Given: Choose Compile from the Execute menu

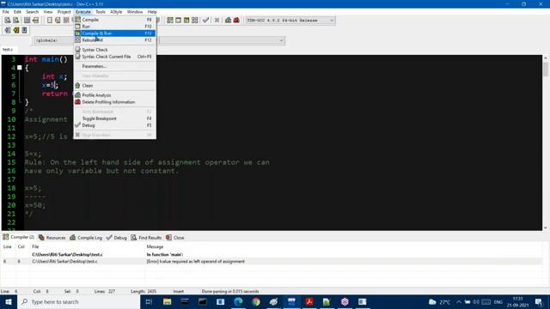Looking at the screenshot, I should pos(114,20).
